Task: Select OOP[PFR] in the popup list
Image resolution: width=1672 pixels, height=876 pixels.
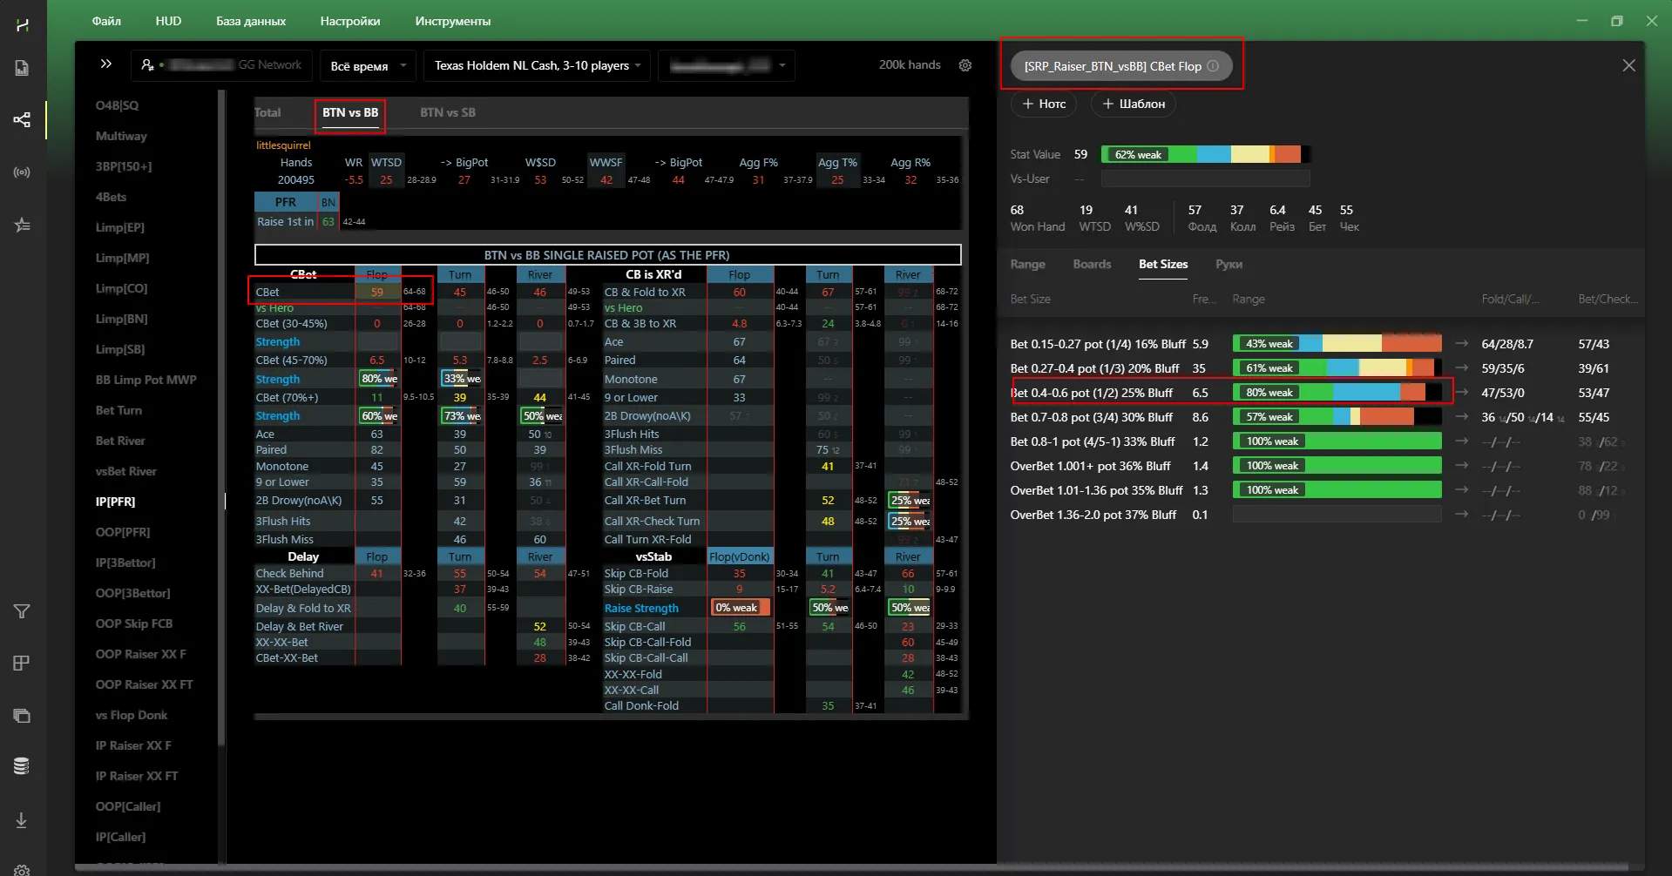Action: (123, 532)
